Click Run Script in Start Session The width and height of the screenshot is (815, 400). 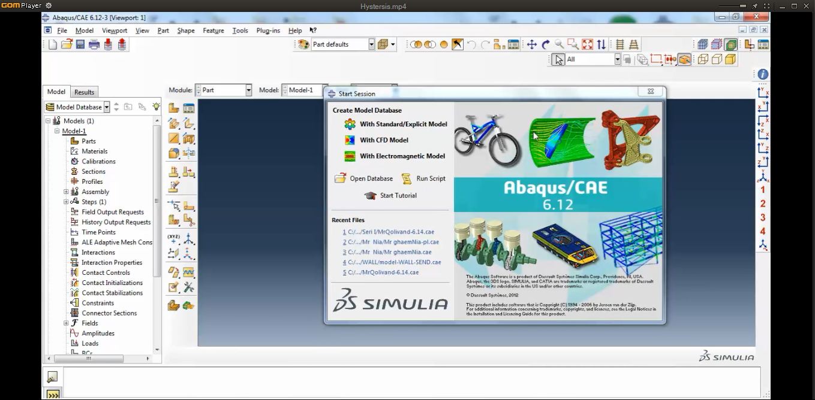tap(423, 178)
